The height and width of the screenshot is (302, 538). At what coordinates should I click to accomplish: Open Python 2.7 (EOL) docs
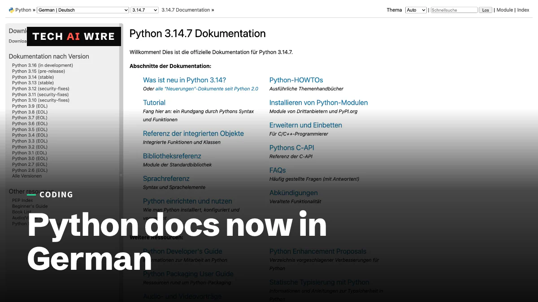(30, 164)
